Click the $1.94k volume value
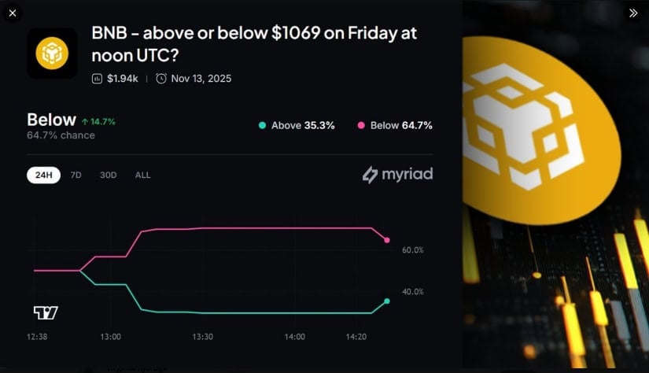 click(x=123, y=78)
